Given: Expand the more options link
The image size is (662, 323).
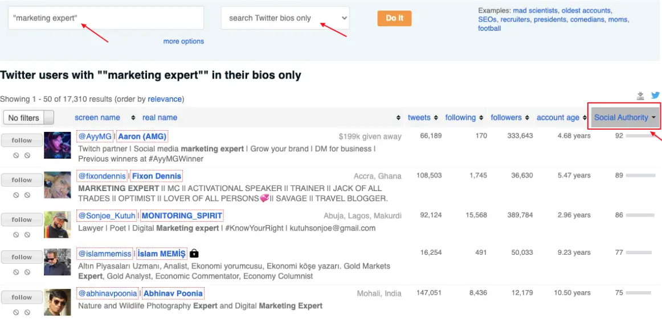Looking at the screenshot, I should (183, 41).
